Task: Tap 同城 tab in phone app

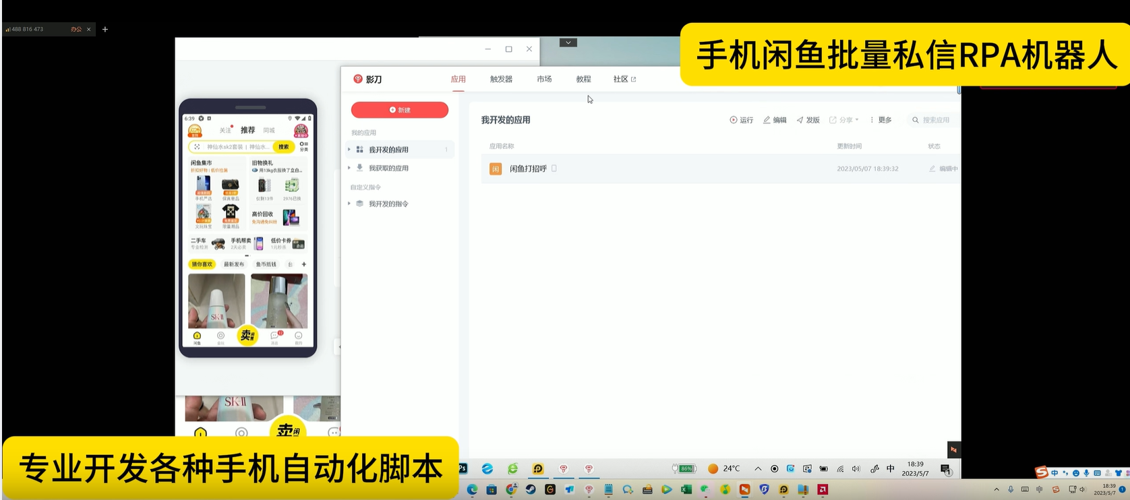Action: point(269,130)
